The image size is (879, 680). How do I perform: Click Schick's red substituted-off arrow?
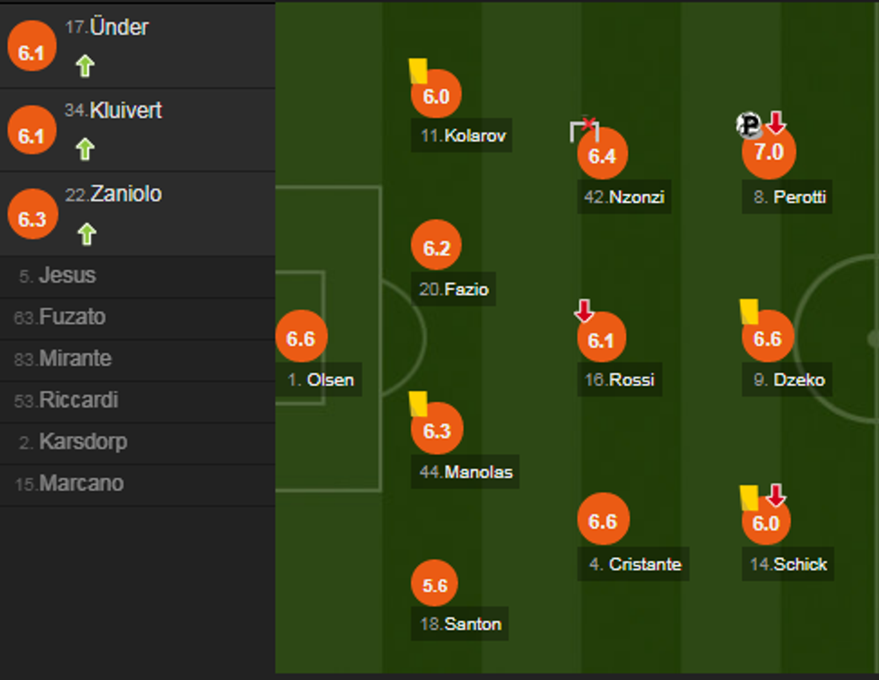coord(776,494)
